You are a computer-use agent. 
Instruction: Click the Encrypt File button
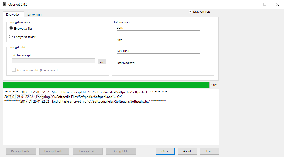click(x=87, y=151)
